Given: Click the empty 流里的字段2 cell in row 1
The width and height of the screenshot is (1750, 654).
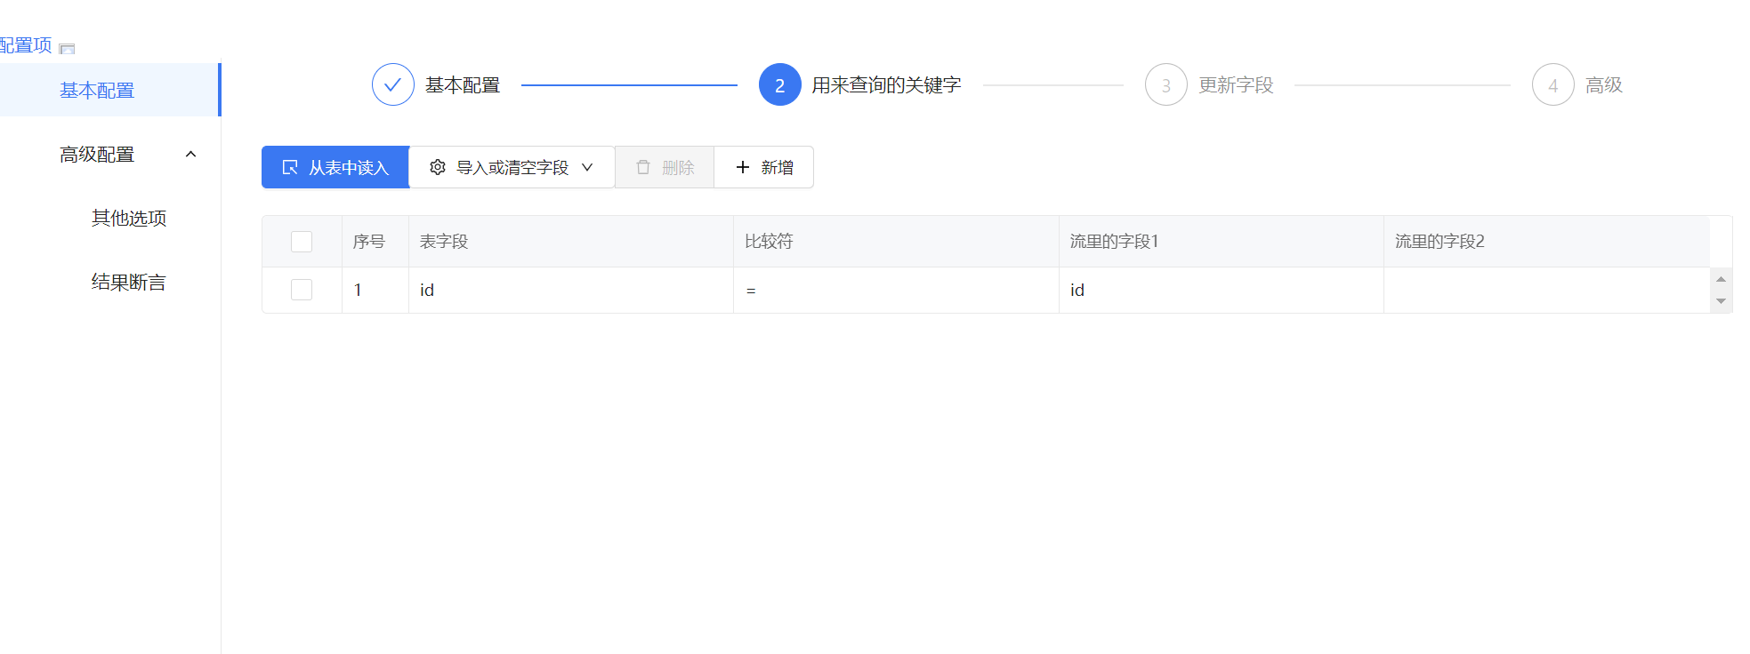Looking at the screenshot, I should point(1546,290).
